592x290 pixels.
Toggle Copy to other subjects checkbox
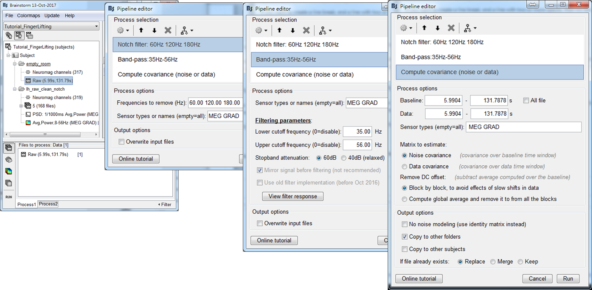(x=404, y=249)
